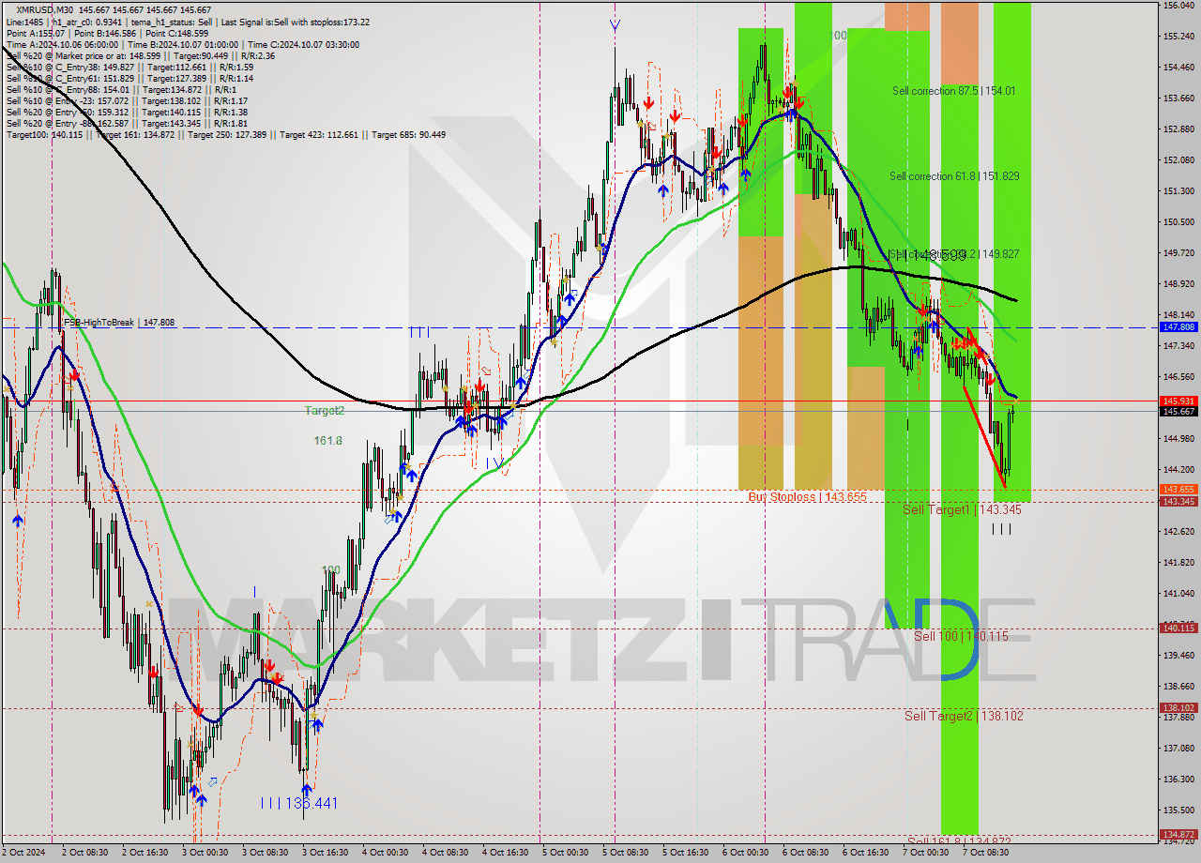Click the 138.102 price tag on axis
Screen dimensions: 1201x863
1178,708
